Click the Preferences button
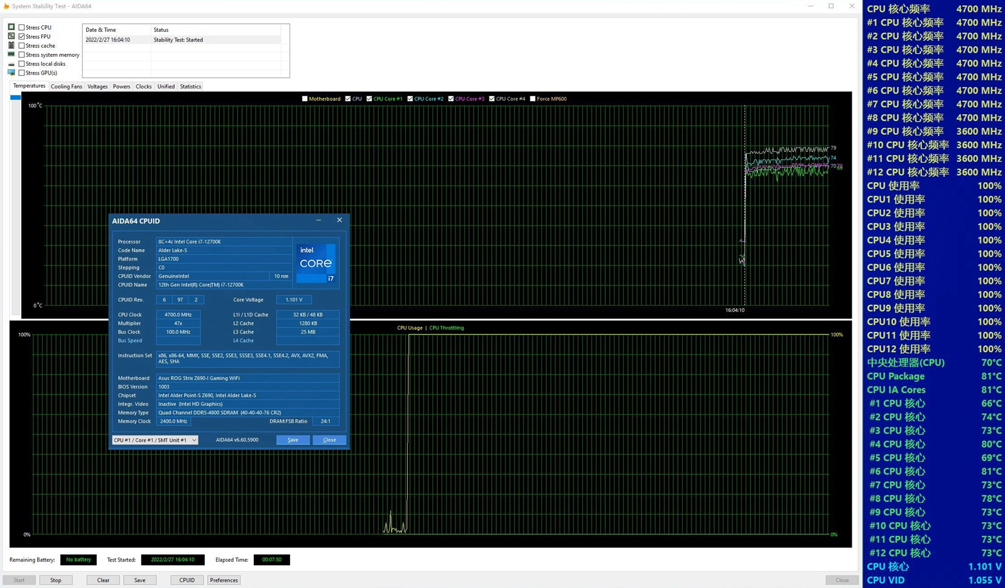 pyautogui.click(x=224, y=580)
